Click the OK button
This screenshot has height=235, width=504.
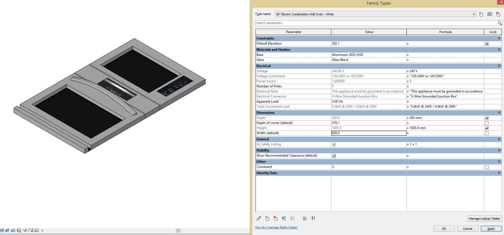444,229
